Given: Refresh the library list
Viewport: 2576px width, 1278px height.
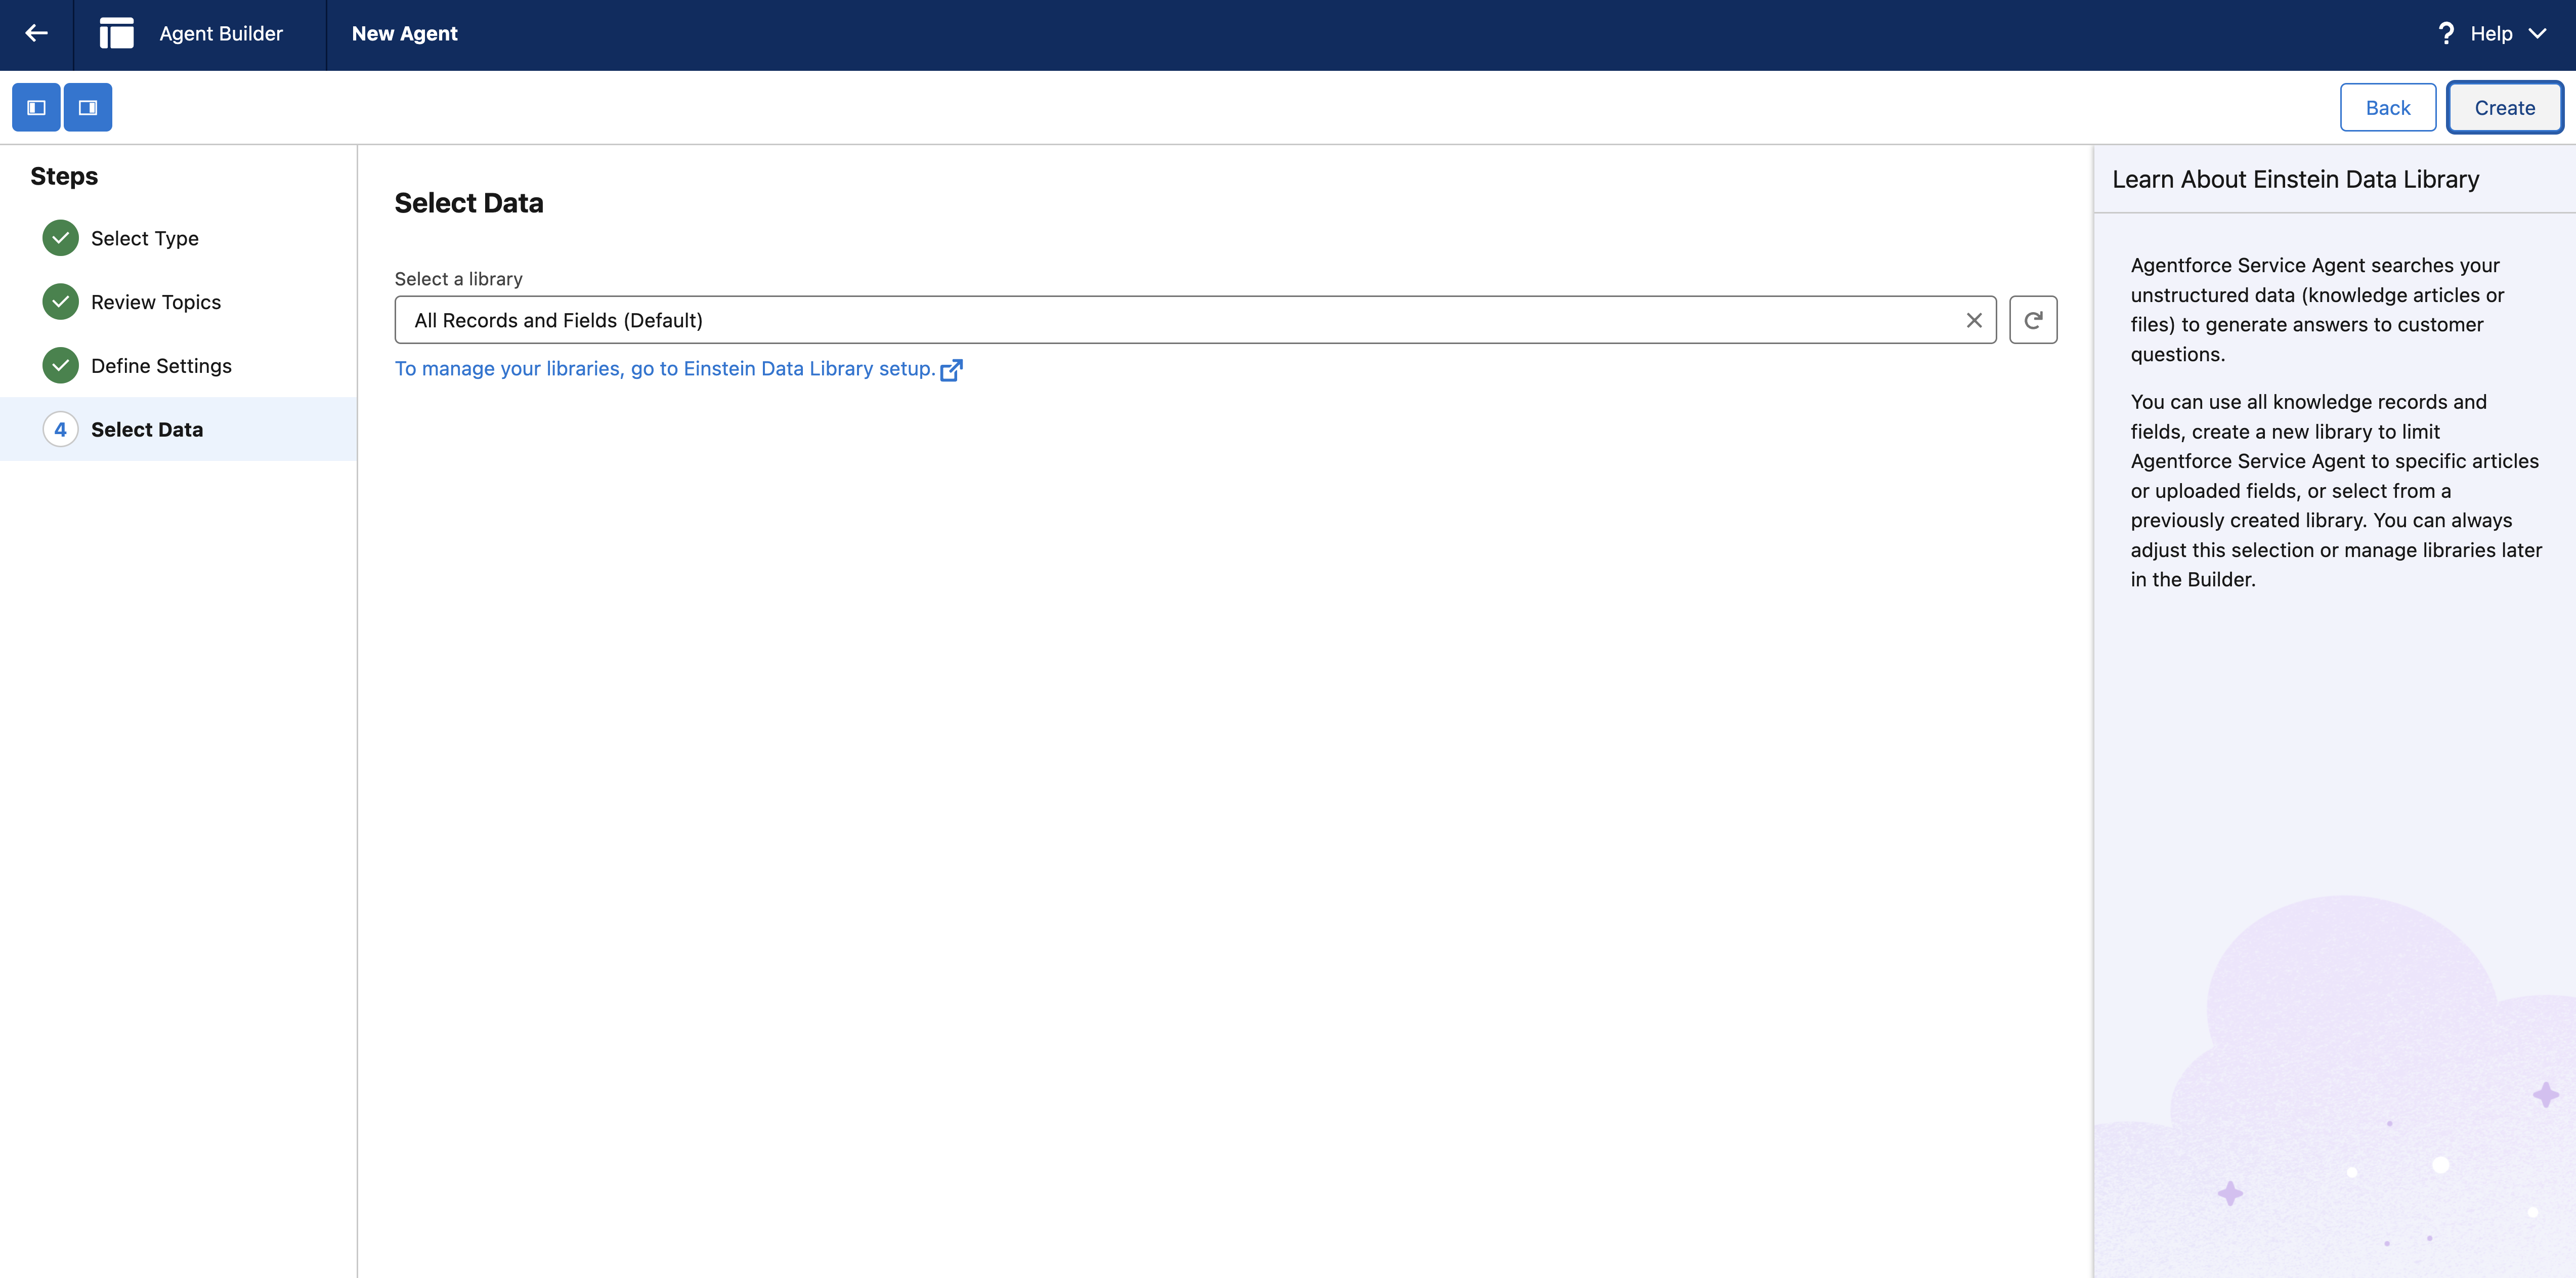Looking at the screenshot, I should tap(2032, 320).
